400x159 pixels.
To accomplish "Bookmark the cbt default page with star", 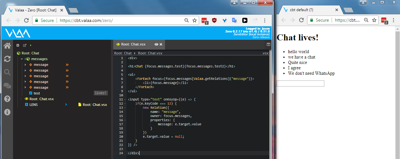I will (374, 20).
